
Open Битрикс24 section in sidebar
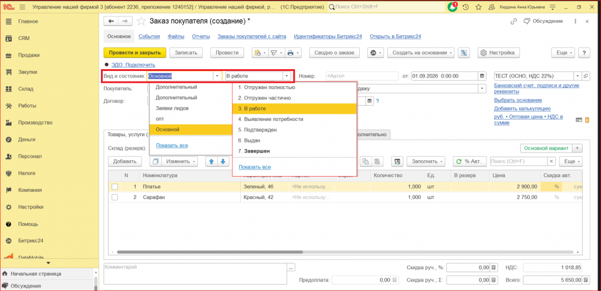pyautogui.click(x=31, y=241)
